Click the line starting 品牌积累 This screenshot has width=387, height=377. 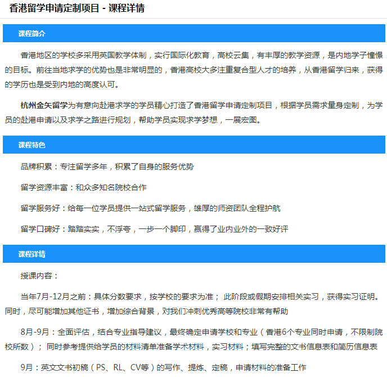[107, 167]
